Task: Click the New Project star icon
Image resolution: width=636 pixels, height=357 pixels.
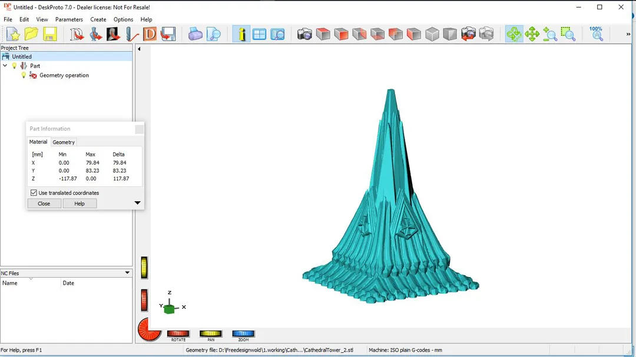Action: (14, 34)
